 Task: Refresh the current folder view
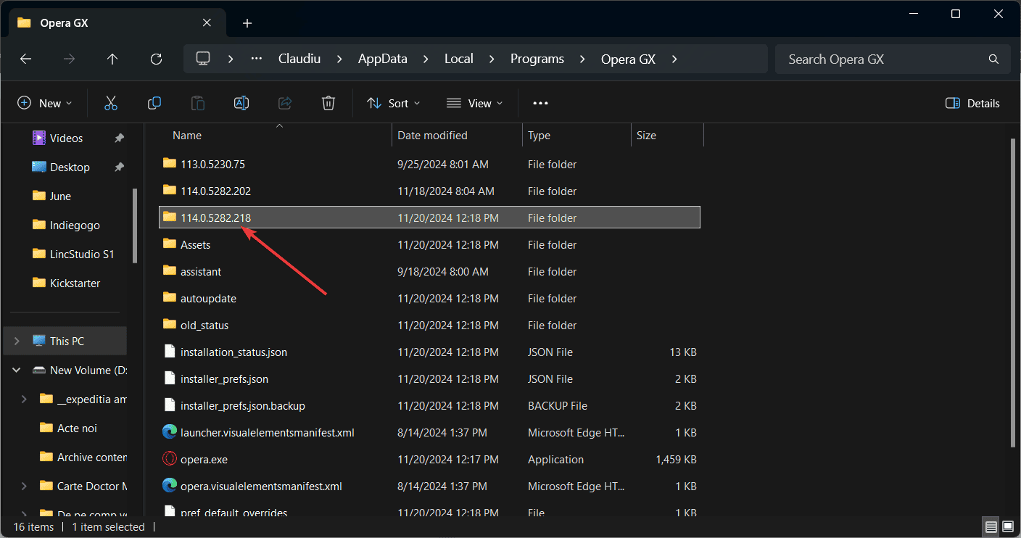pyautogui.click(x=156, y=59)
